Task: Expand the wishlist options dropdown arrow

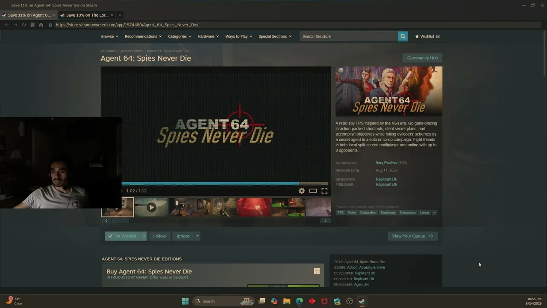Action: click(144, 236)
